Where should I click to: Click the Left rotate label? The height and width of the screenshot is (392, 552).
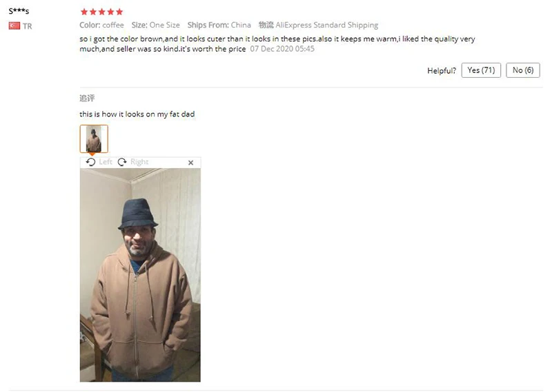[x=106, y=162]
